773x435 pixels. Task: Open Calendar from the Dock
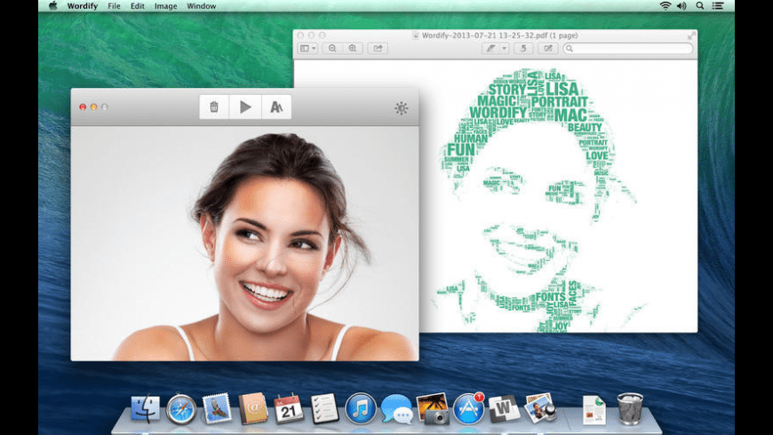pos(289,408)
